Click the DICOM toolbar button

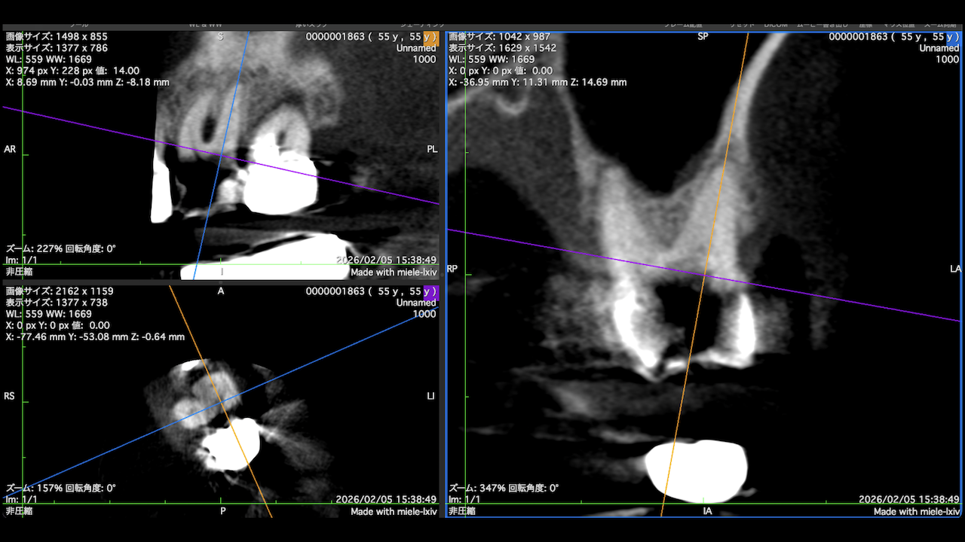click(776, 25)
